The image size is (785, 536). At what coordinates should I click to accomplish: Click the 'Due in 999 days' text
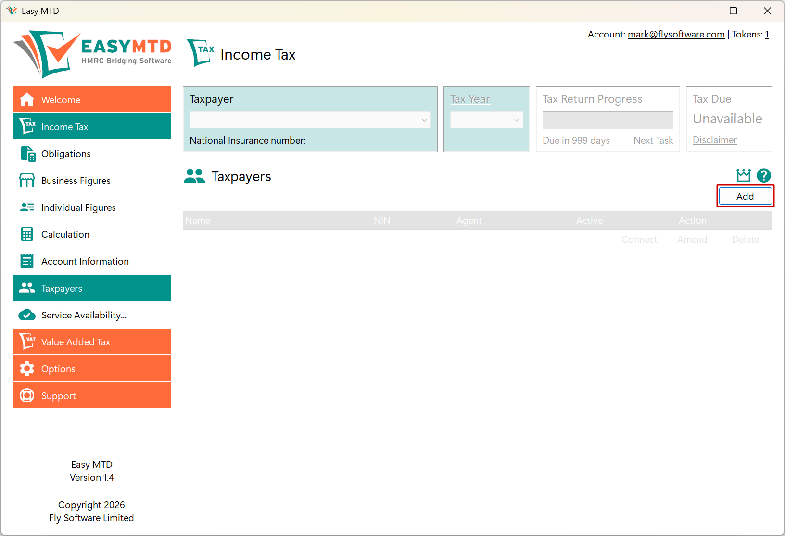pyautogui.click(x=576, y=140)
